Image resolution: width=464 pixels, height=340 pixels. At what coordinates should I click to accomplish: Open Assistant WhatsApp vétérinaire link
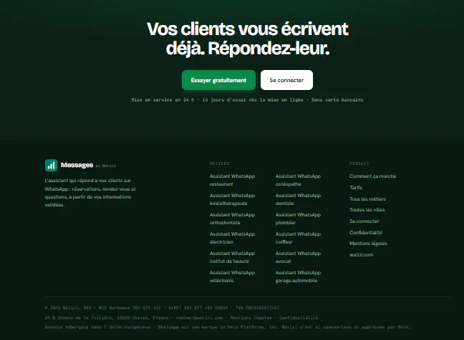(x=232, y=276)
